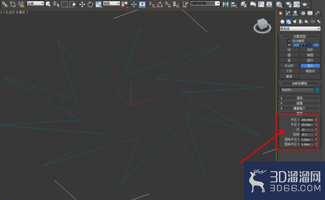Toggle the Percent Snap icon
This screenshot has width=325, height=200.
tap(168, 4)
